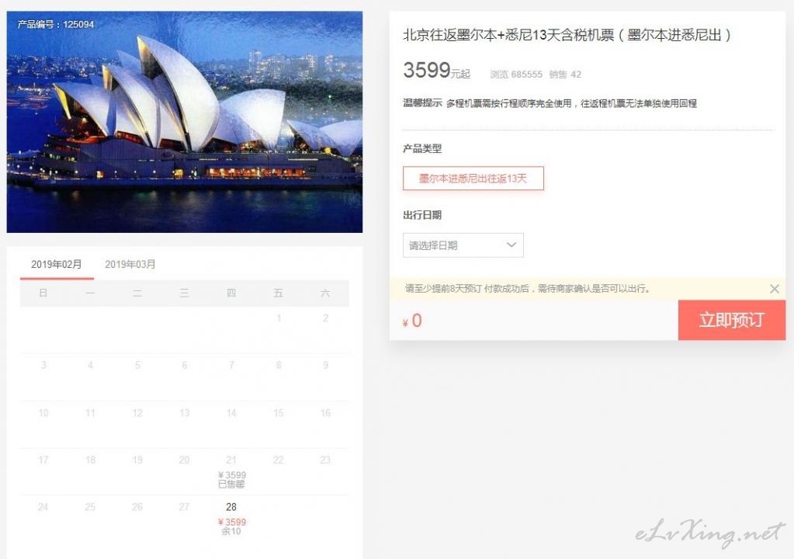Click calendar date 9

326,365
